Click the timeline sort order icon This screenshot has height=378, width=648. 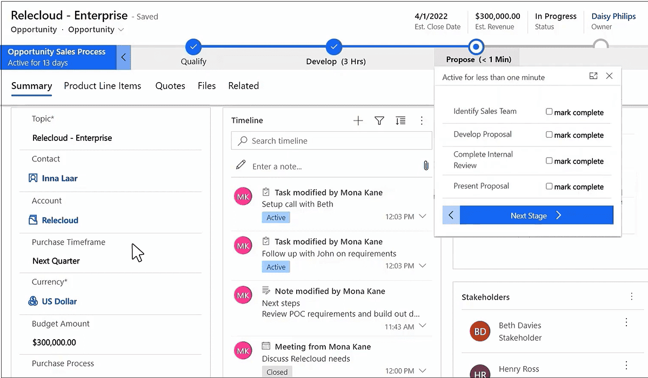pyautogui.click(x=400, y=120)
